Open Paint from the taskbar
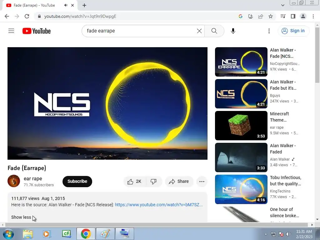Screen dimensions: 320x240 click(x=105, y=234)
